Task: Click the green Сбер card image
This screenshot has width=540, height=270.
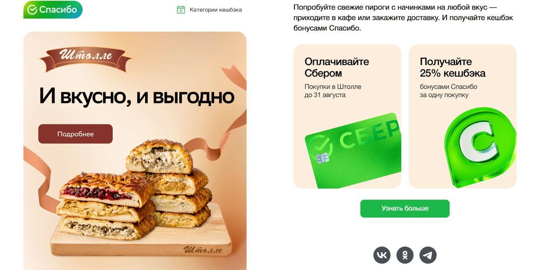Action: (353, 150)
